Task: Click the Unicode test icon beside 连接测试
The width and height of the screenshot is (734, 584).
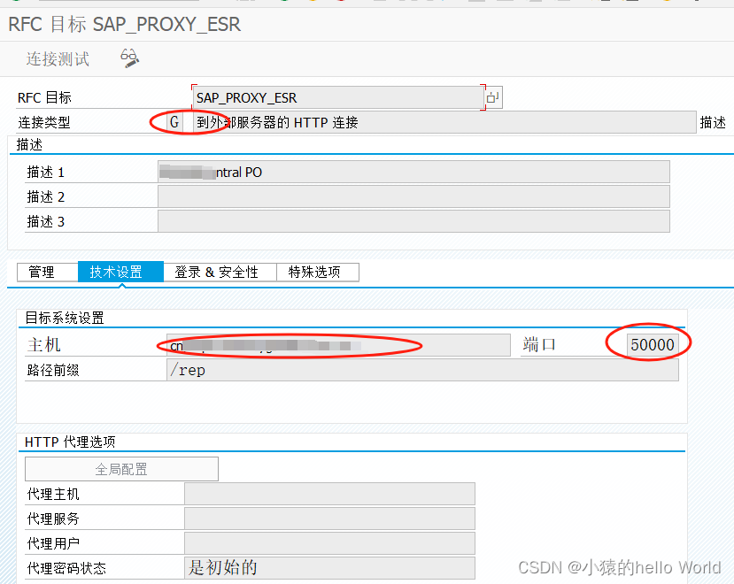Action: tap(127, 58)
